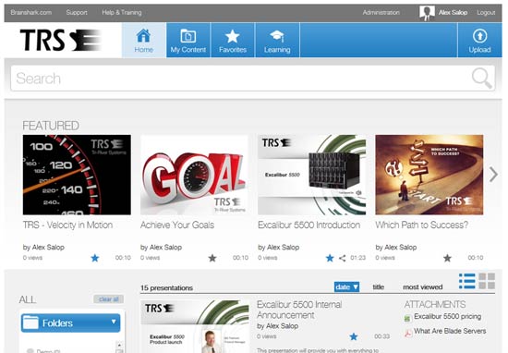This screenshot has height=353, width=508.
Task: Open Excalibur 5500 pricing attachment
Action: [447, 316]
